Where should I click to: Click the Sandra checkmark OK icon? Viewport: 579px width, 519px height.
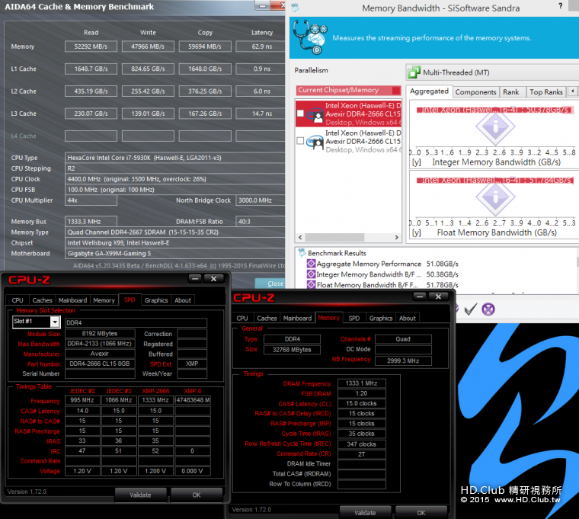471,309
